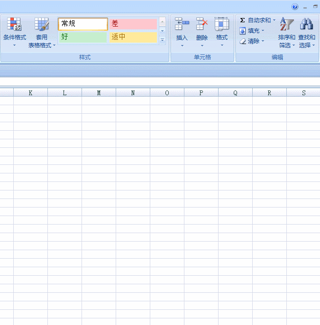Viewport: 320px width, 325px height.
Task: Click the Clear (清除) eraser icon
Action: click(x=243, y=41)
